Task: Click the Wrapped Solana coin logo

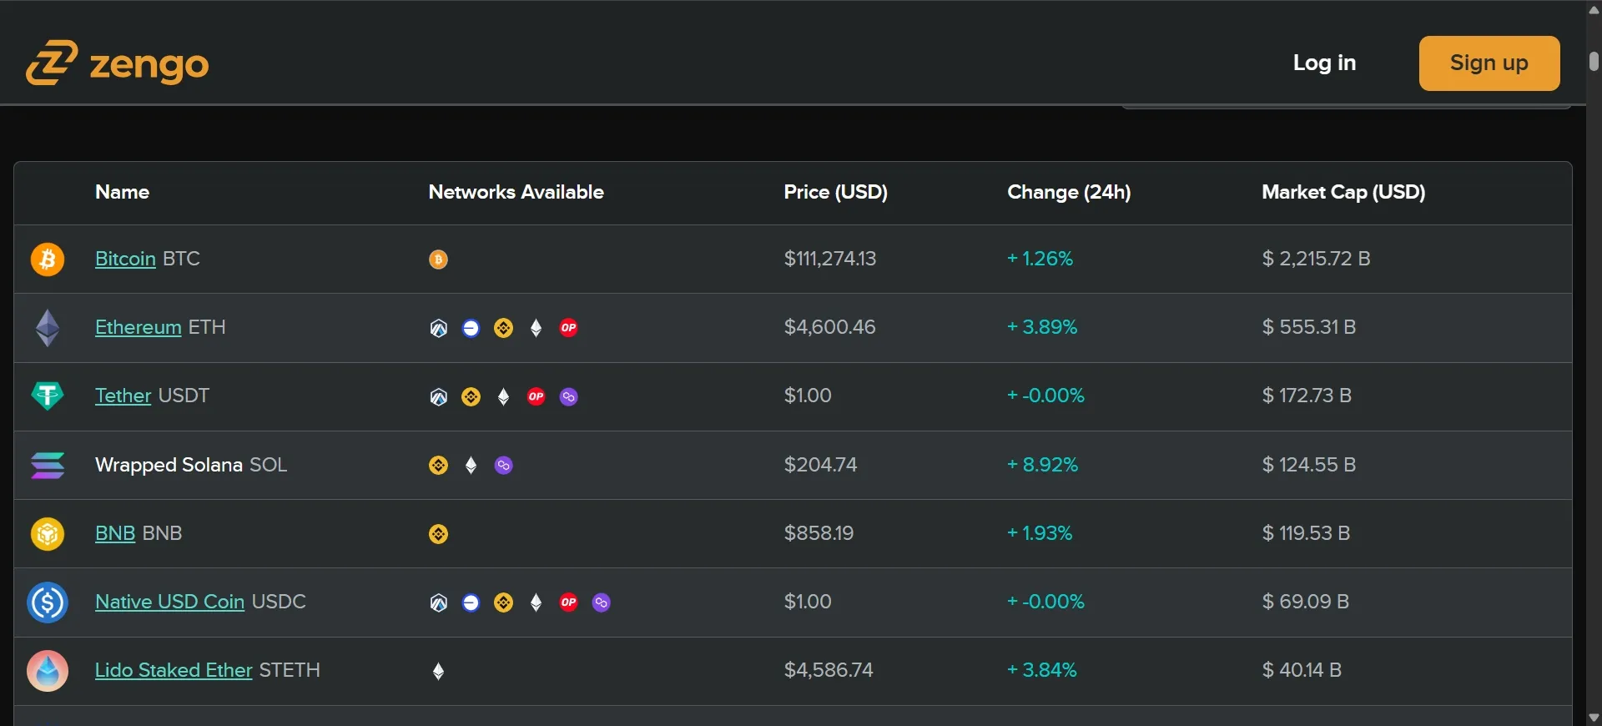Action: click(x=48, y=466)
